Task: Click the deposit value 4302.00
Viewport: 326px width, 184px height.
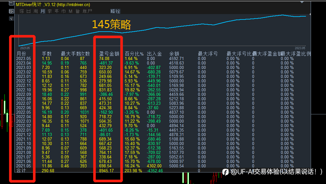Action: pos(154,166)
